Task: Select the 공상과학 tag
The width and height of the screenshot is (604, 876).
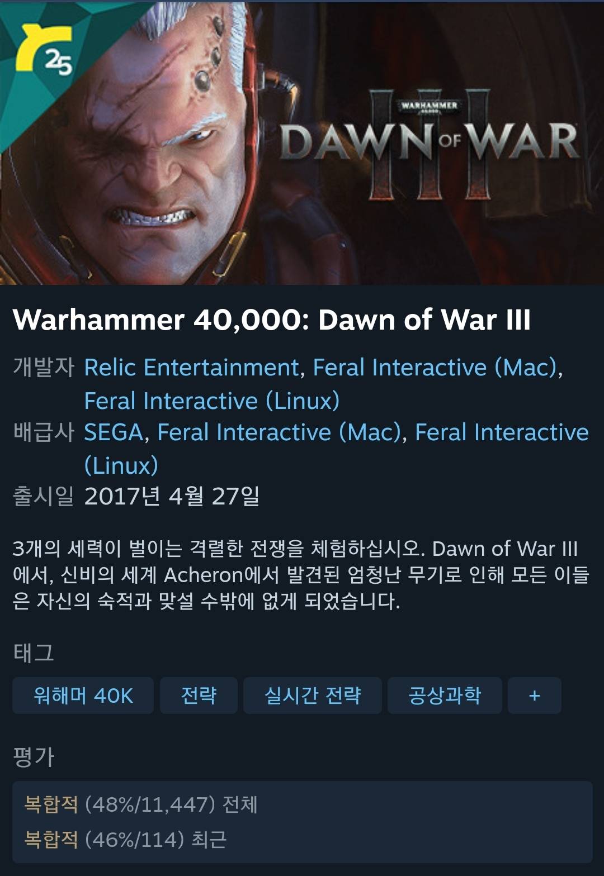Action: 445,696
